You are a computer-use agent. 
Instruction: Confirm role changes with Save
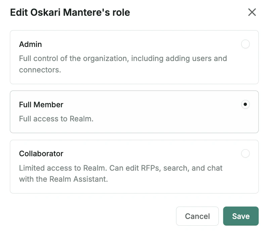point(241,216)
